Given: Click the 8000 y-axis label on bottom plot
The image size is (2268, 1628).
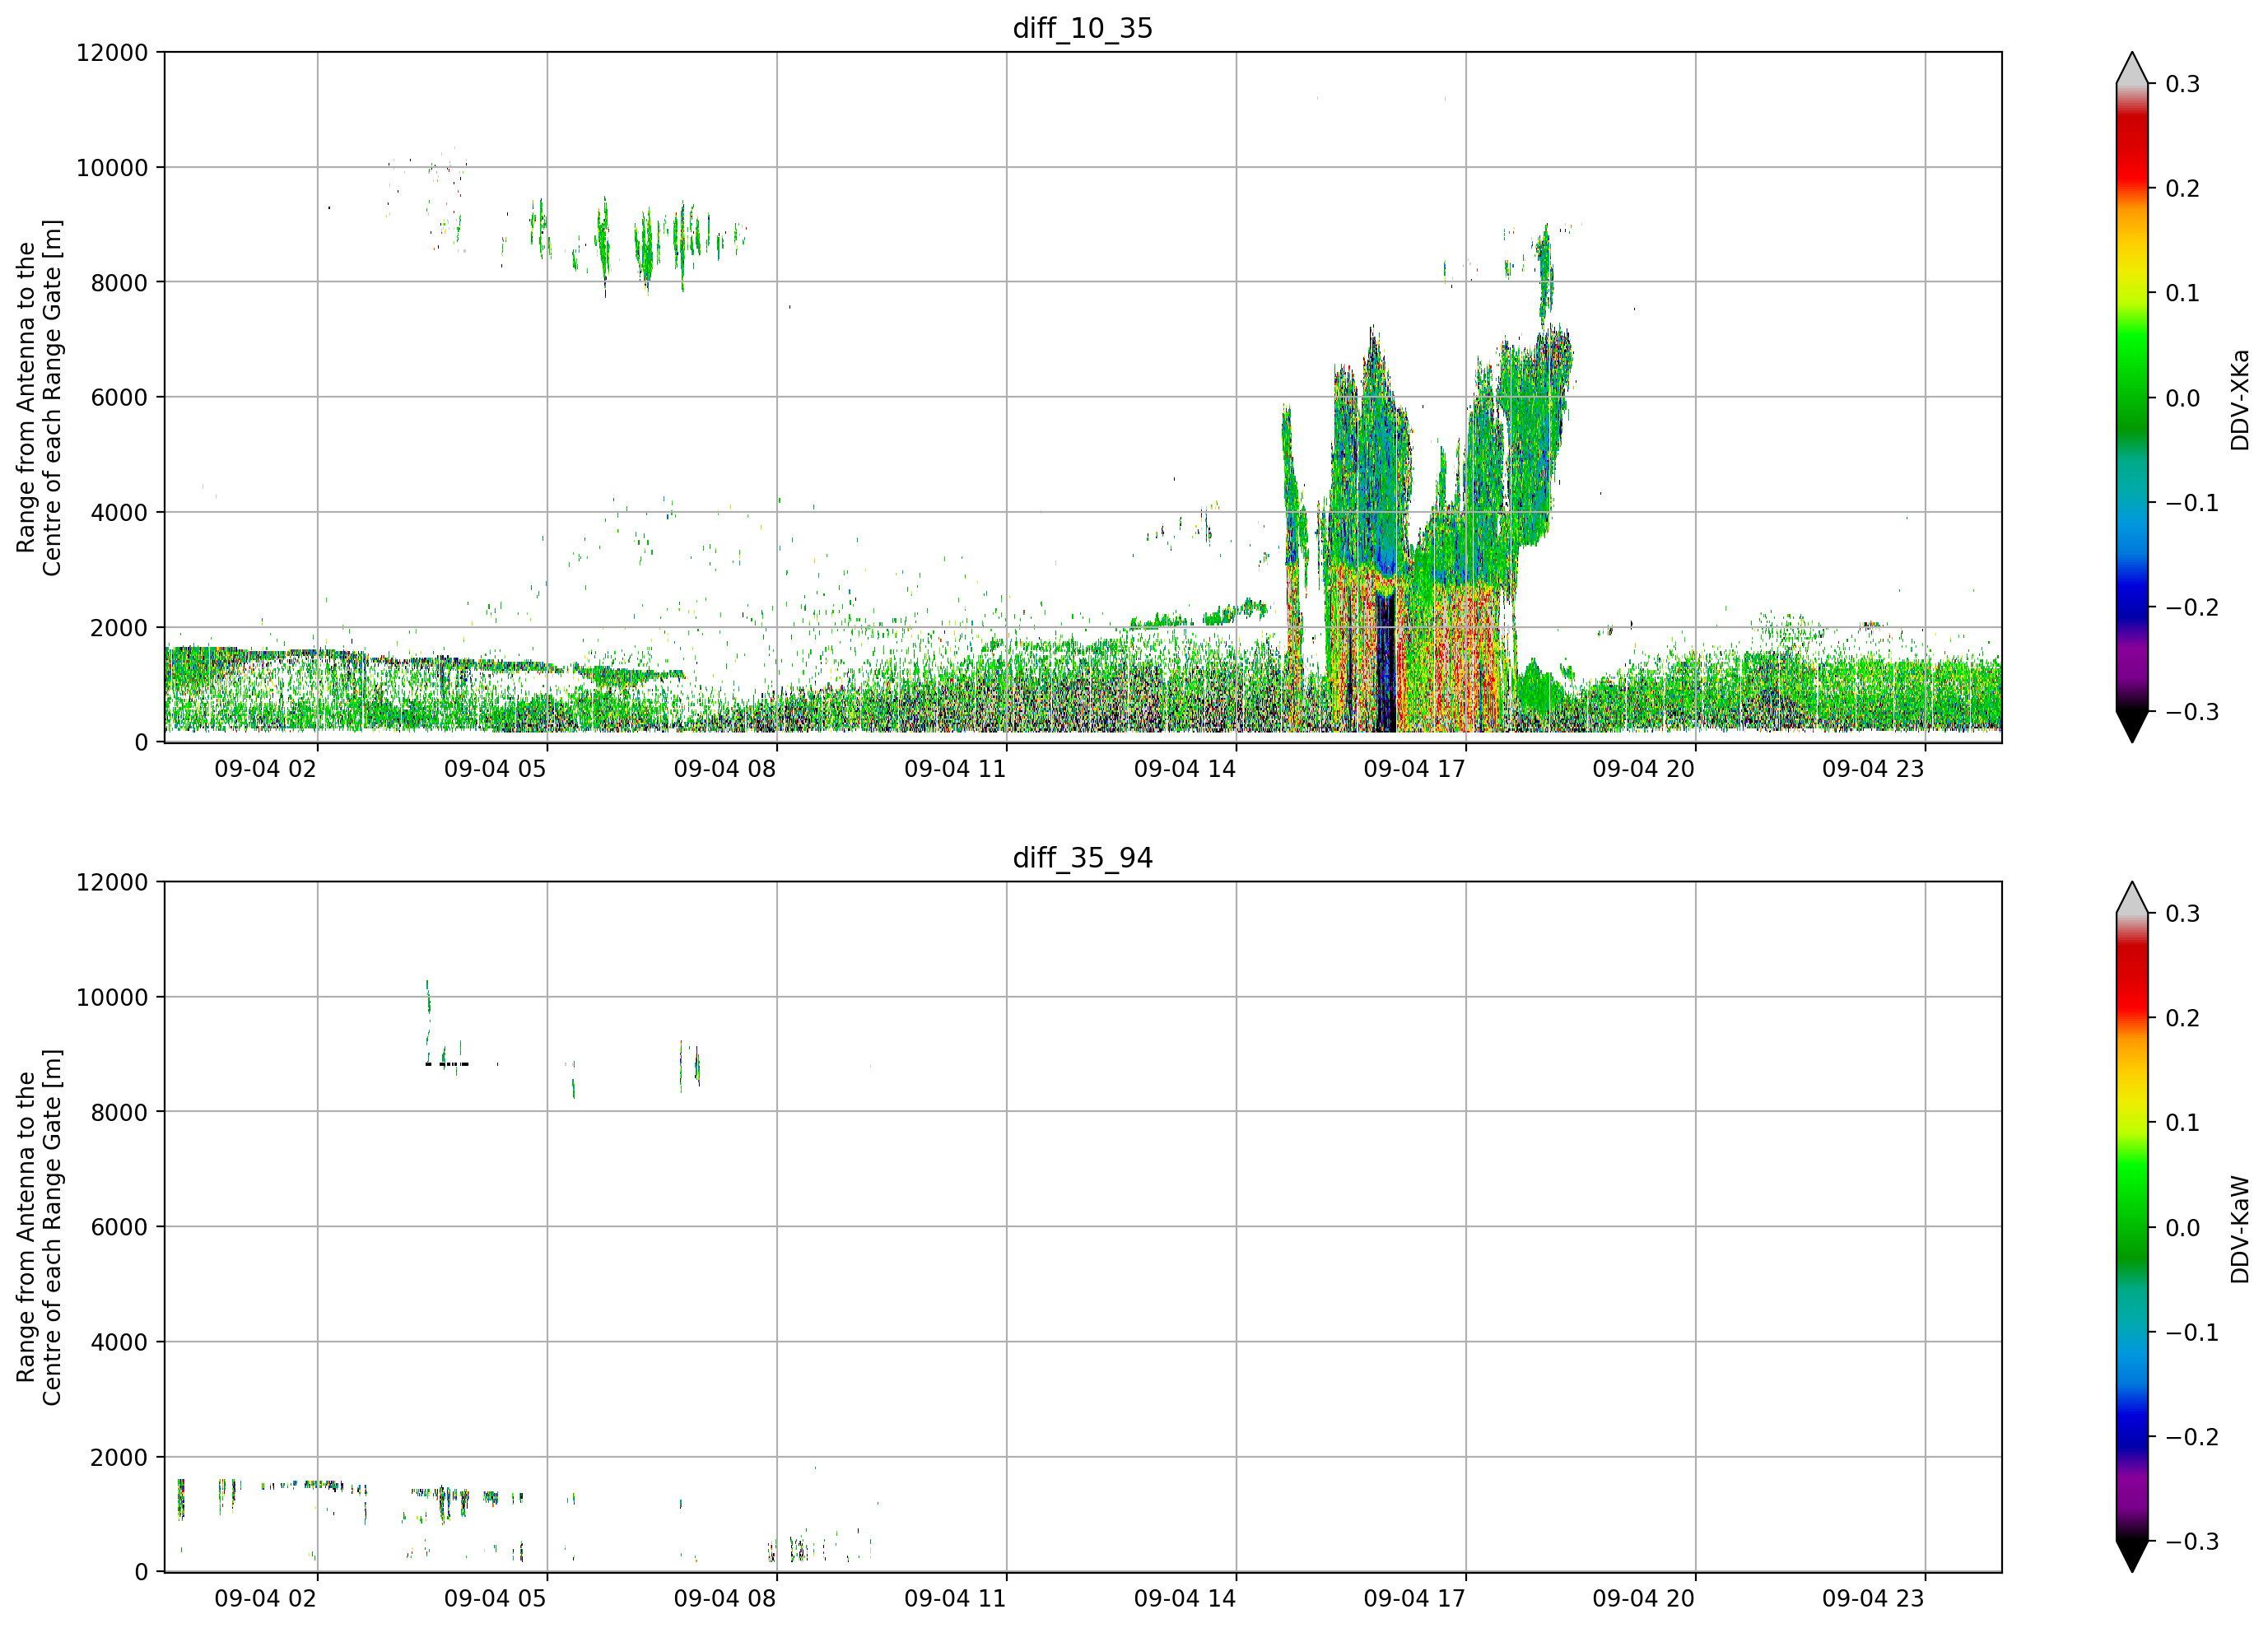Looking at the screenshot, I should (x=119, y=1112).
